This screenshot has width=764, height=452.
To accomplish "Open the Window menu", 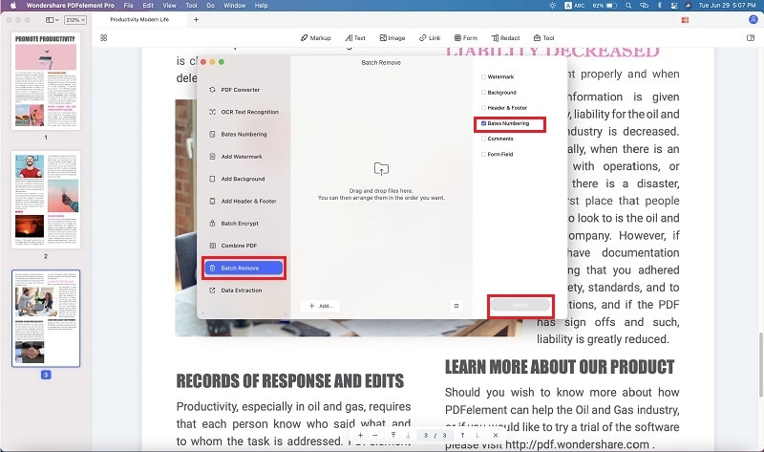I will pos(234,6).
